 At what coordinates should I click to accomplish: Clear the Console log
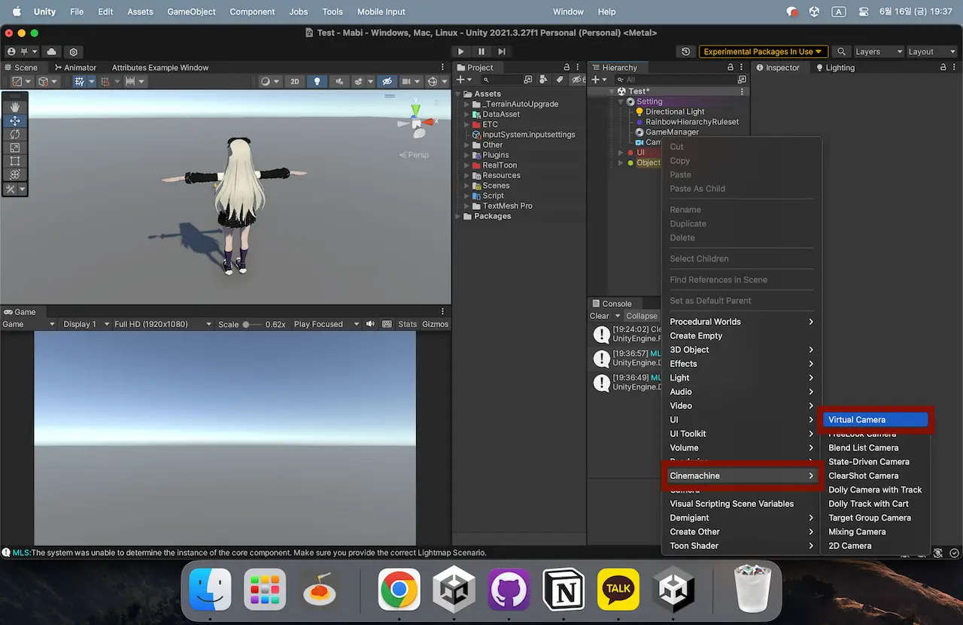tap(600, 316)
